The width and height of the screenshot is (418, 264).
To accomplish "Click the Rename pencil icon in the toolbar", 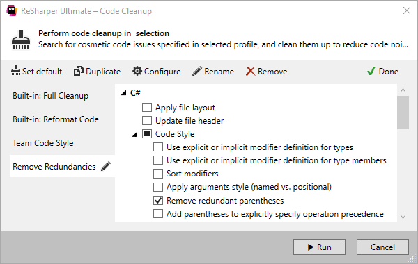I will pos(197,71).
